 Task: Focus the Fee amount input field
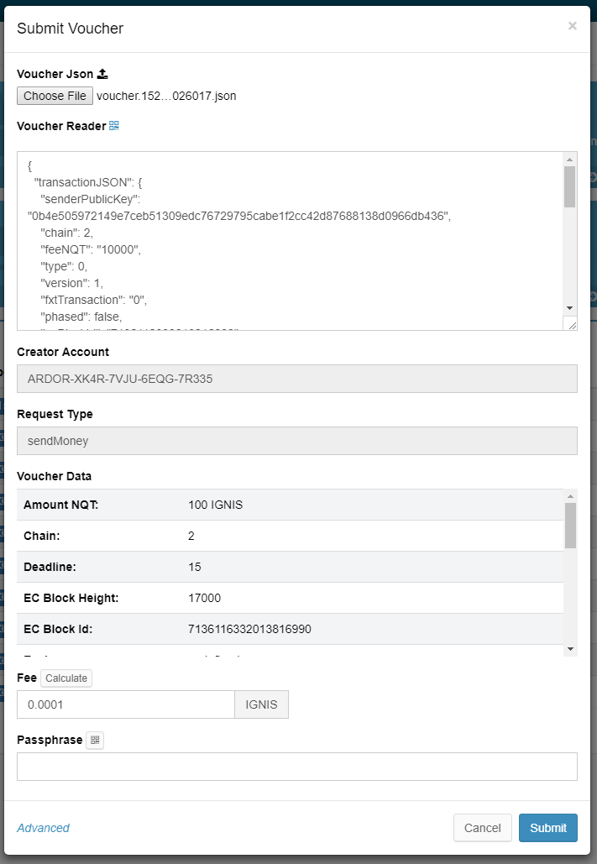click(x=125, y=704)
